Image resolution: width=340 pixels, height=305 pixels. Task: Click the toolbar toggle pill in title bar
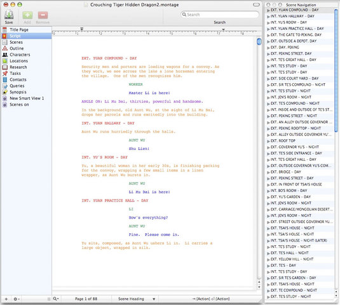(x=256, y=4)
